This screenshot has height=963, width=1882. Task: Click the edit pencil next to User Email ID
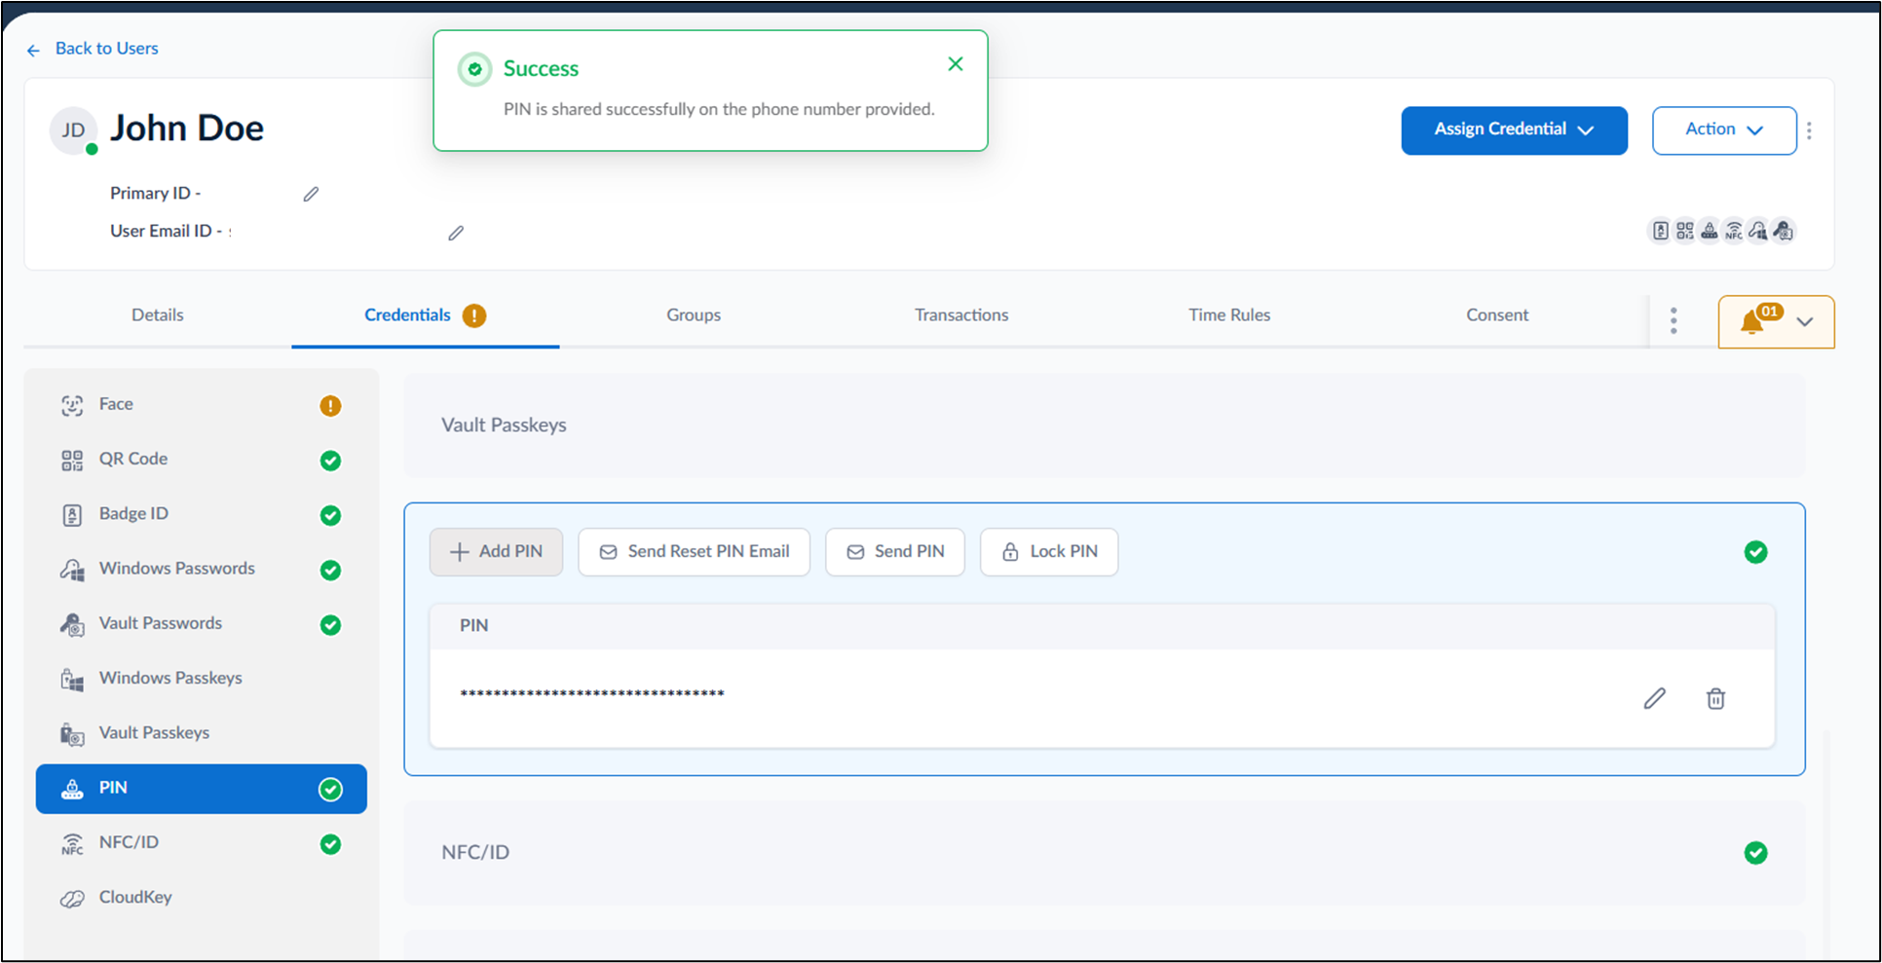455,233
